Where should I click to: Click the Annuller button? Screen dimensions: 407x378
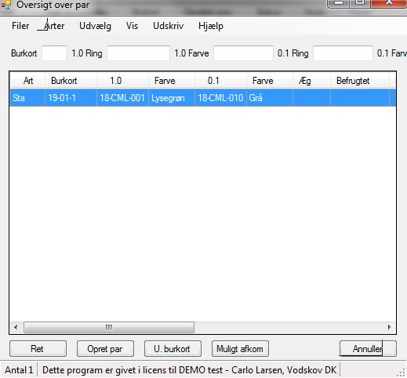tap(368, 349)
